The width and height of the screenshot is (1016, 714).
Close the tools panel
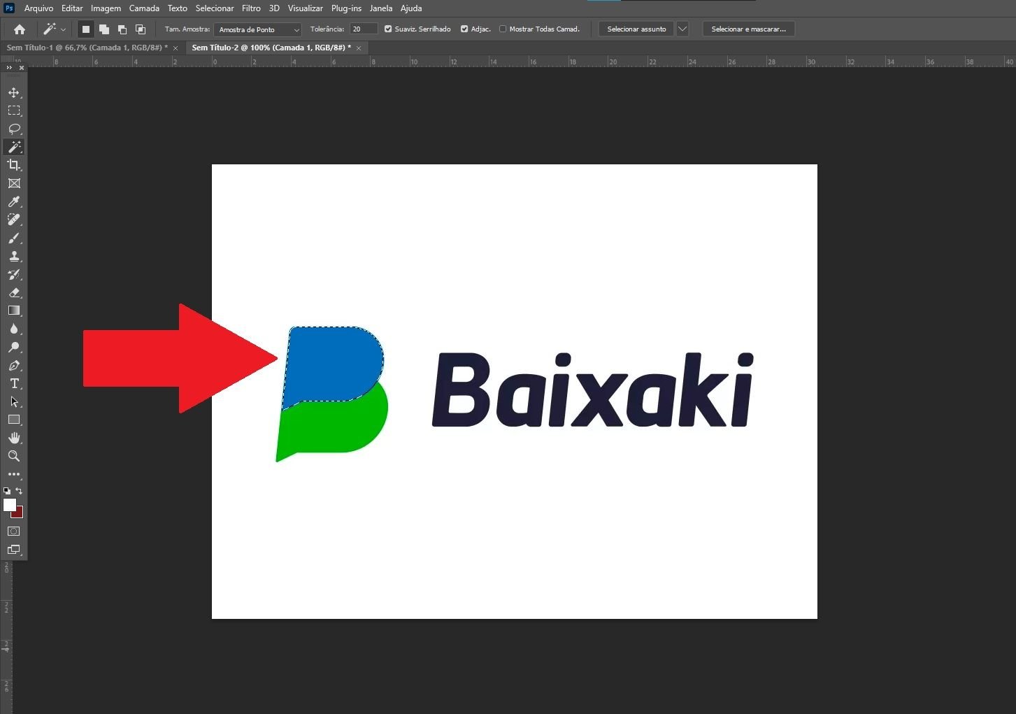coord(22,68)
